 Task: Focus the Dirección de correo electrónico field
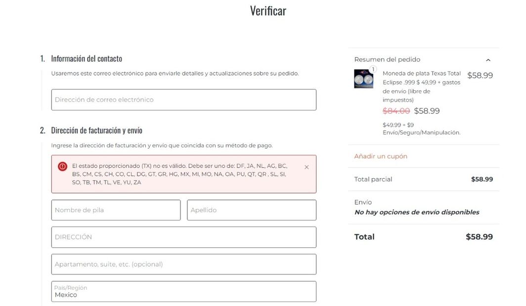coord(184,100)
